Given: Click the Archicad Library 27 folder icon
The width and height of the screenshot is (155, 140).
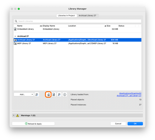Looking at the screenshot, I should (x=15, y=40).
